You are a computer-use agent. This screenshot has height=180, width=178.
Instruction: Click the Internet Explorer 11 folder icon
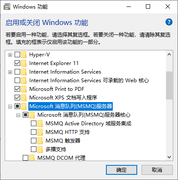click(x=24, y=63)
